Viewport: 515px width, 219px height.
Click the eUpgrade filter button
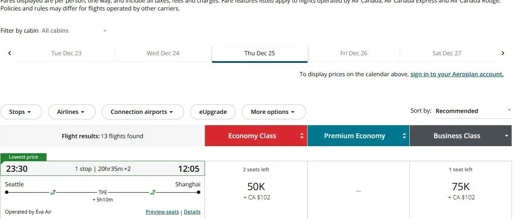pyautogui.click(x=213, y=112)
